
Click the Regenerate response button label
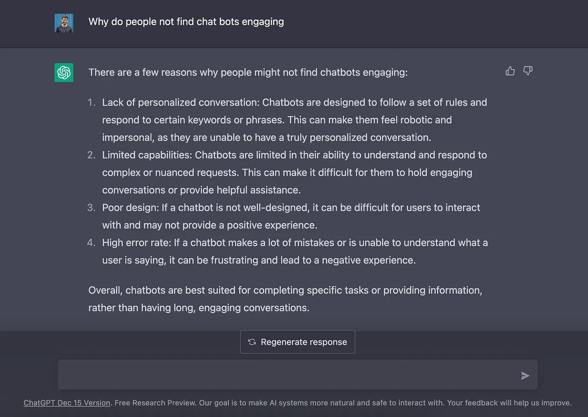[x=304, y=342]
